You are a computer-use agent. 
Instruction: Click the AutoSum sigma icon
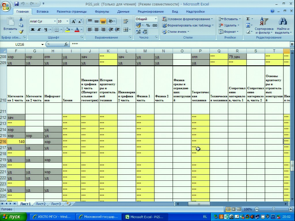(248, 19)
